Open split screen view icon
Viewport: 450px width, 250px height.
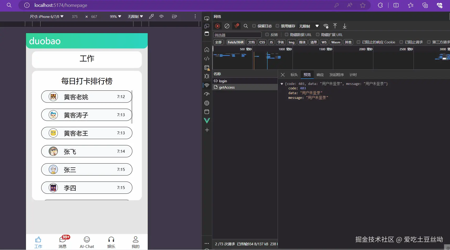pos(396,5)
